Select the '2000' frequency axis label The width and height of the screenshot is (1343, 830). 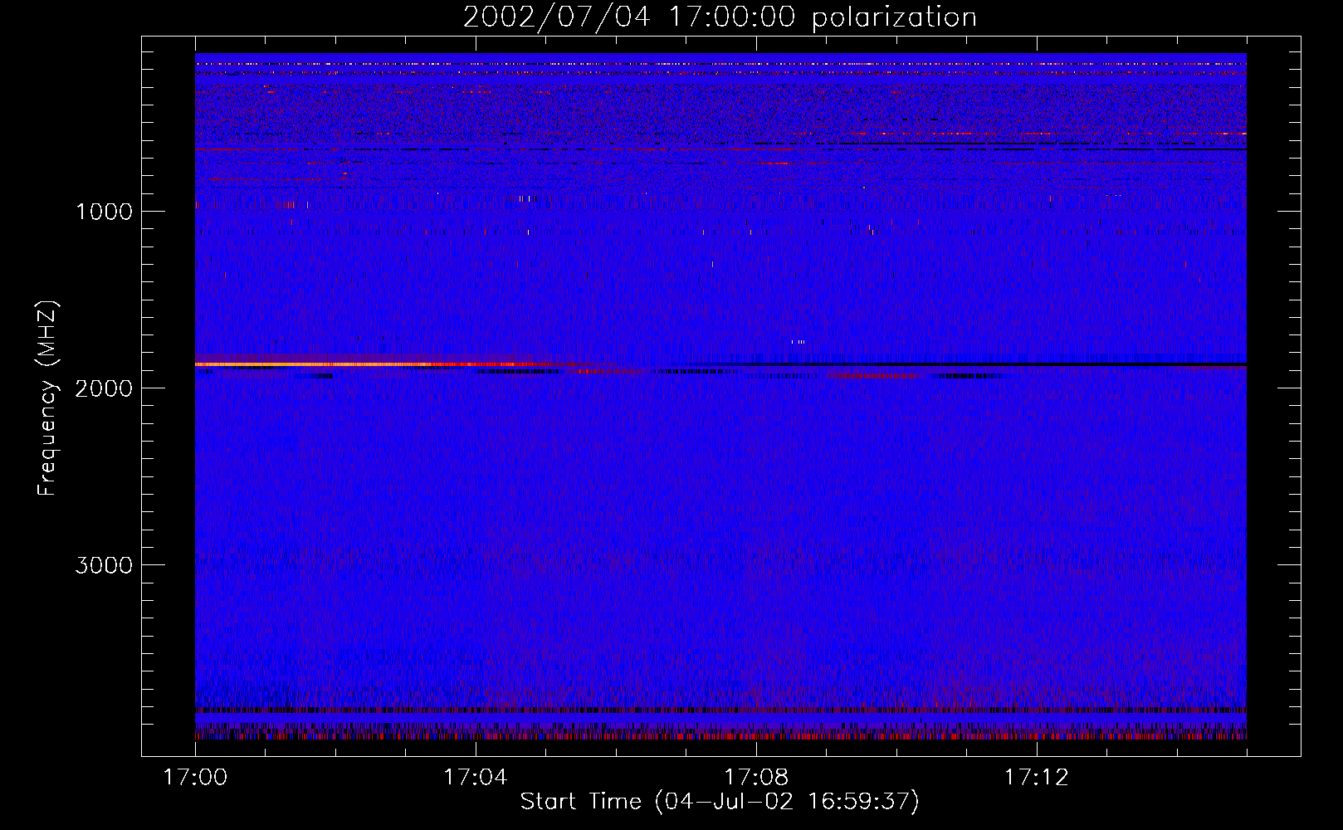(104, 388)
